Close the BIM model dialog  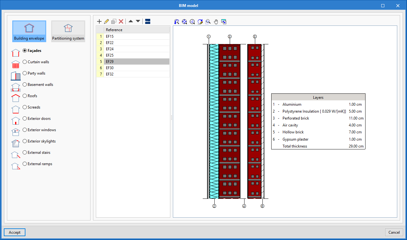398,5
